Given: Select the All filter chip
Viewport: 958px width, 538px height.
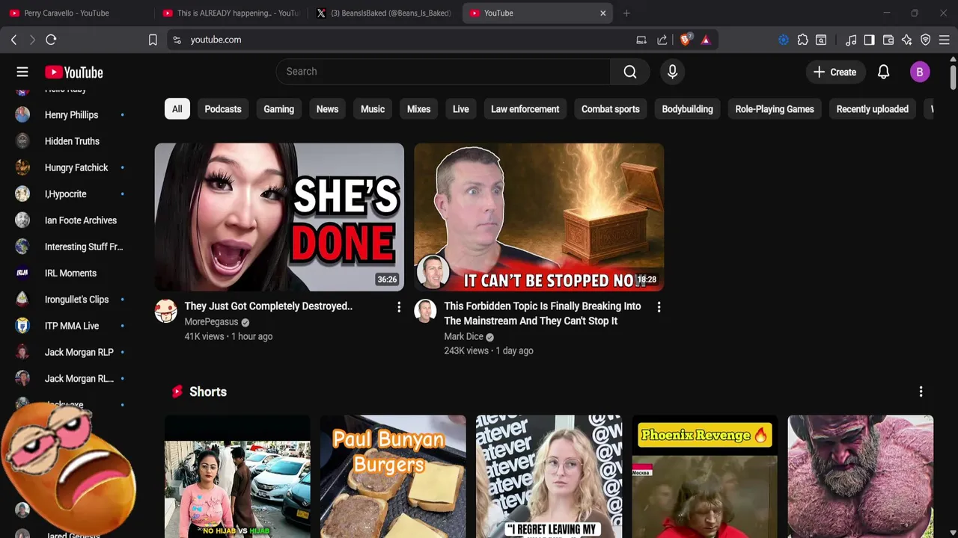Looking at the screenshot, I should click(177, 109).
